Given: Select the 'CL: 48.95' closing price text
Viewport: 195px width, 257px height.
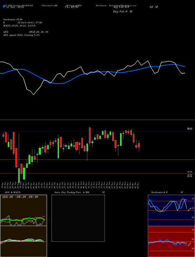Looking at the screenshot, I should (x=72, y=7).
